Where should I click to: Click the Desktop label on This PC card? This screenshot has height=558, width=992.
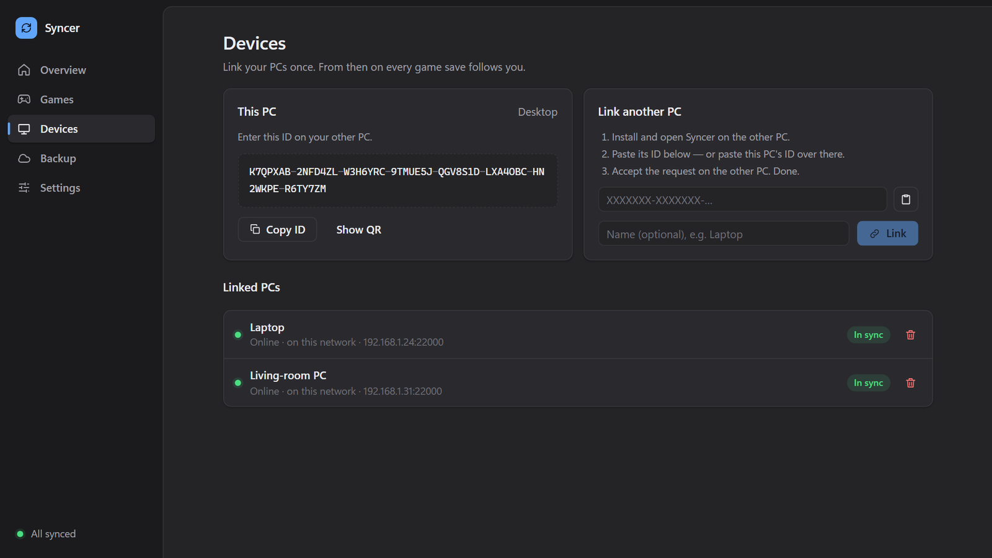coord(538,112)
